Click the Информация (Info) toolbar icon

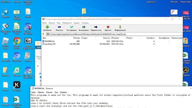coord(120,27)
